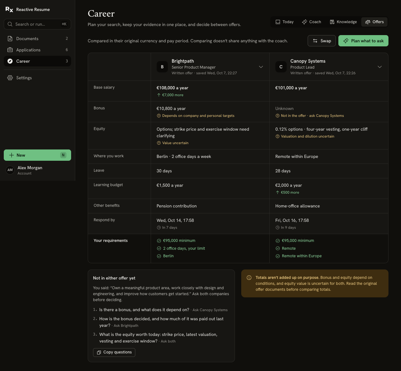Expand the Canopy Systems offer chevron

379,67
